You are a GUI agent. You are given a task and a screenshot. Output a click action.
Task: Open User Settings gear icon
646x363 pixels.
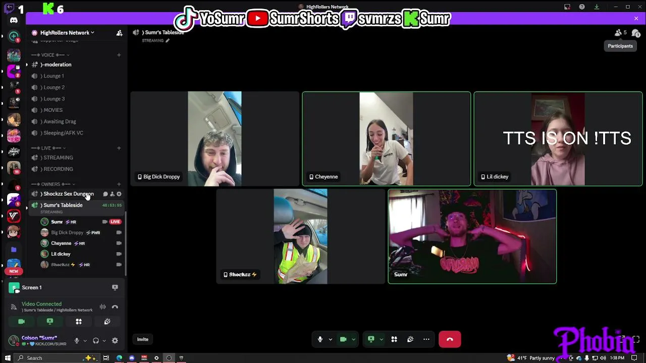115,341
